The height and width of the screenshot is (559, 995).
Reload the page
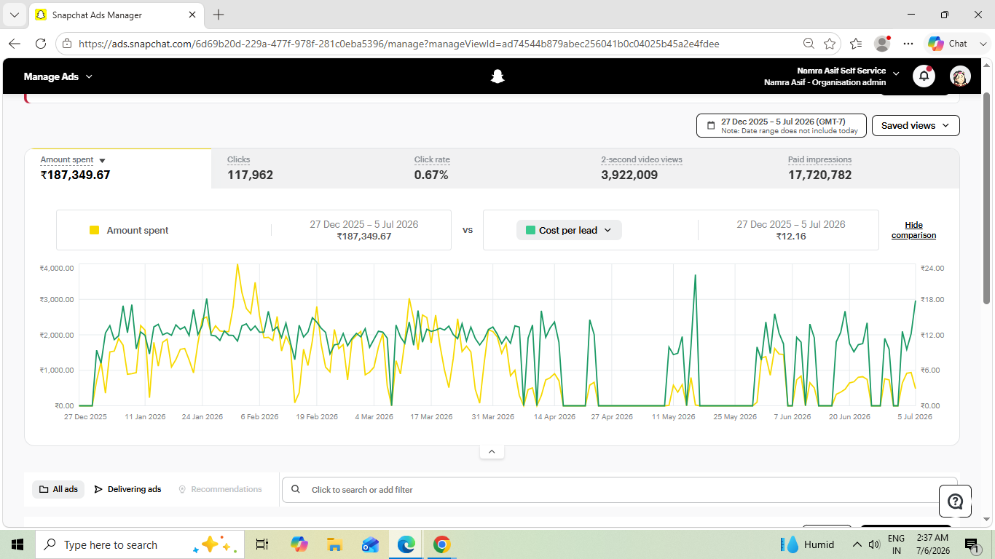tap(41, 44)
